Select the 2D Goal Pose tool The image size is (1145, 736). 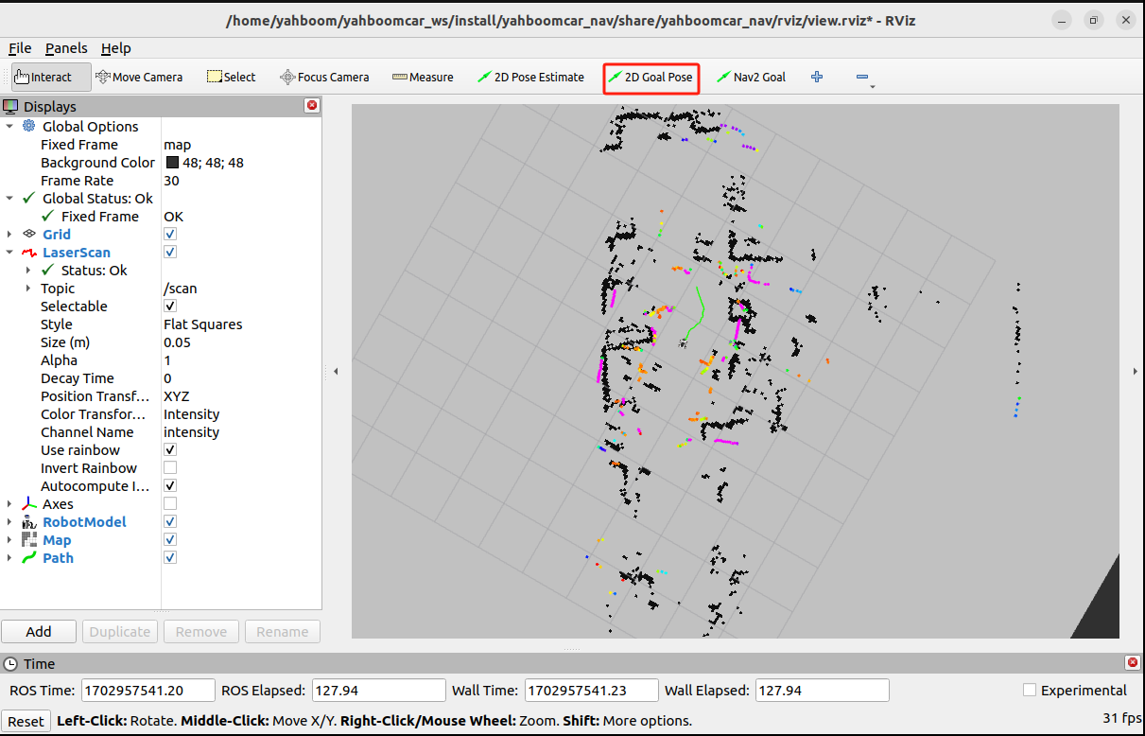click(651, 77)
